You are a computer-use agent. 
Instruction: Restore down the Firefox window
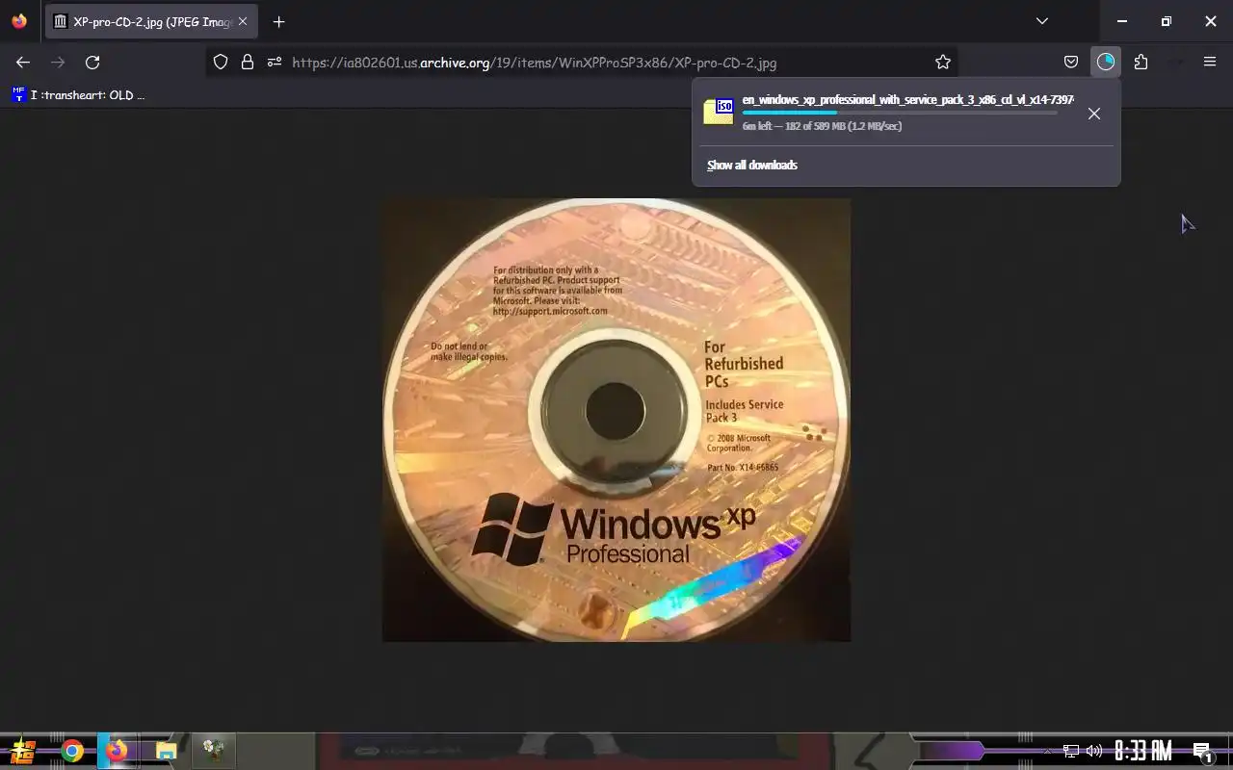(1167, 21)
